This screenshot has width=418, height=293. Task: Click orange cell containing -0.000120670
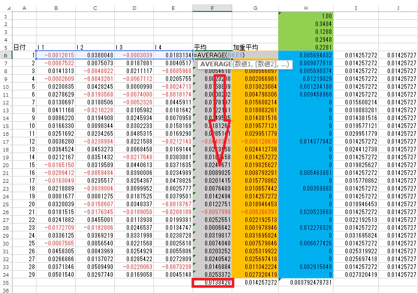pos(255,142)
